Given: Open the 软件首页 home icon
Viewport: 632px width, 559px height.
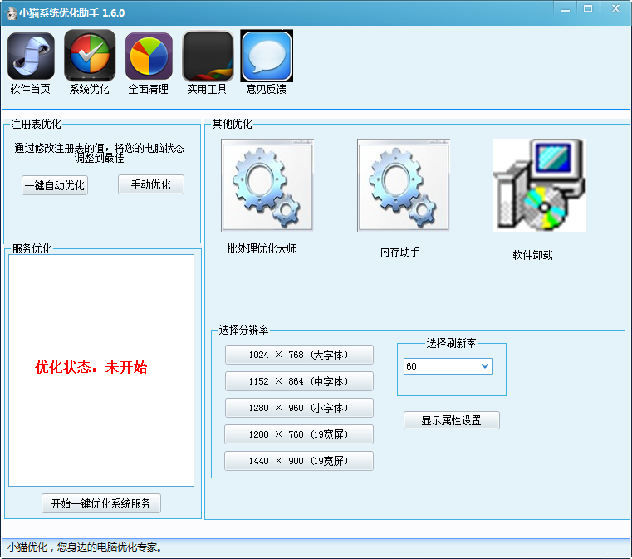Looking at the screenshot, I should point(31,56).
